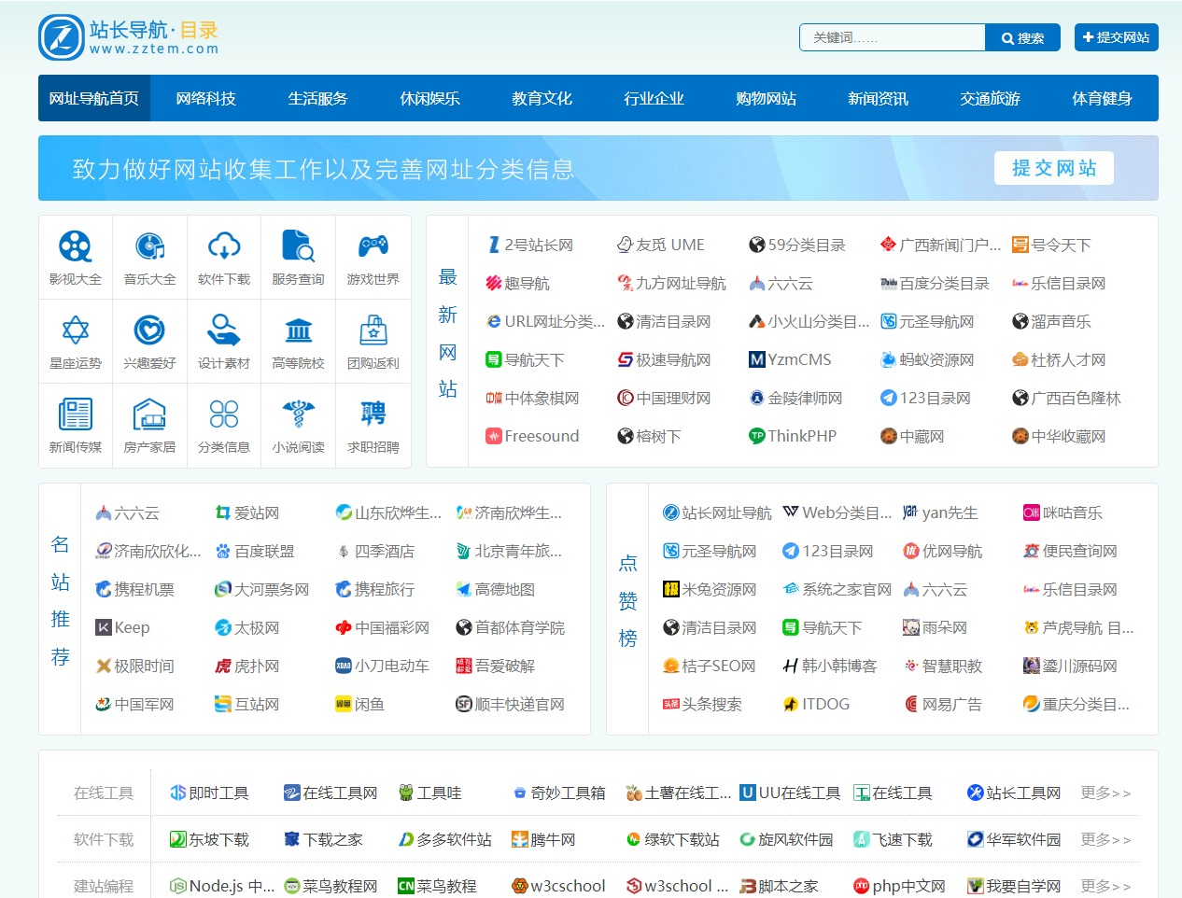This screenshot has height=898, width=1182.
Task: Open the 音乐大全 music category icon
Action: [x=149, y=256]
